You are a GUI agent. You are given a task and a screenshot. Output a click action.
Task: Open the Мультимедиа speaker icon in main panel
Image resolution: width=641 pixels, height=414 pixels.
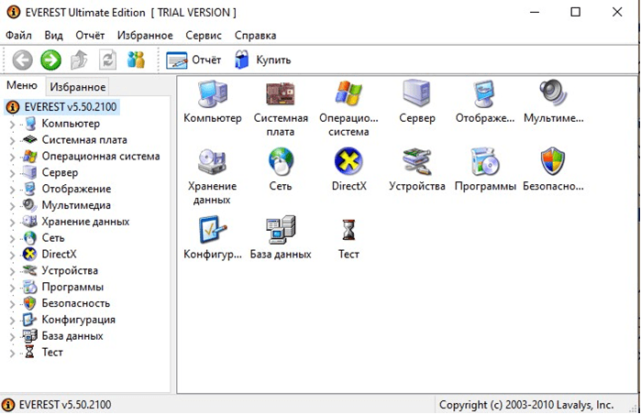(x=553, y=93)
